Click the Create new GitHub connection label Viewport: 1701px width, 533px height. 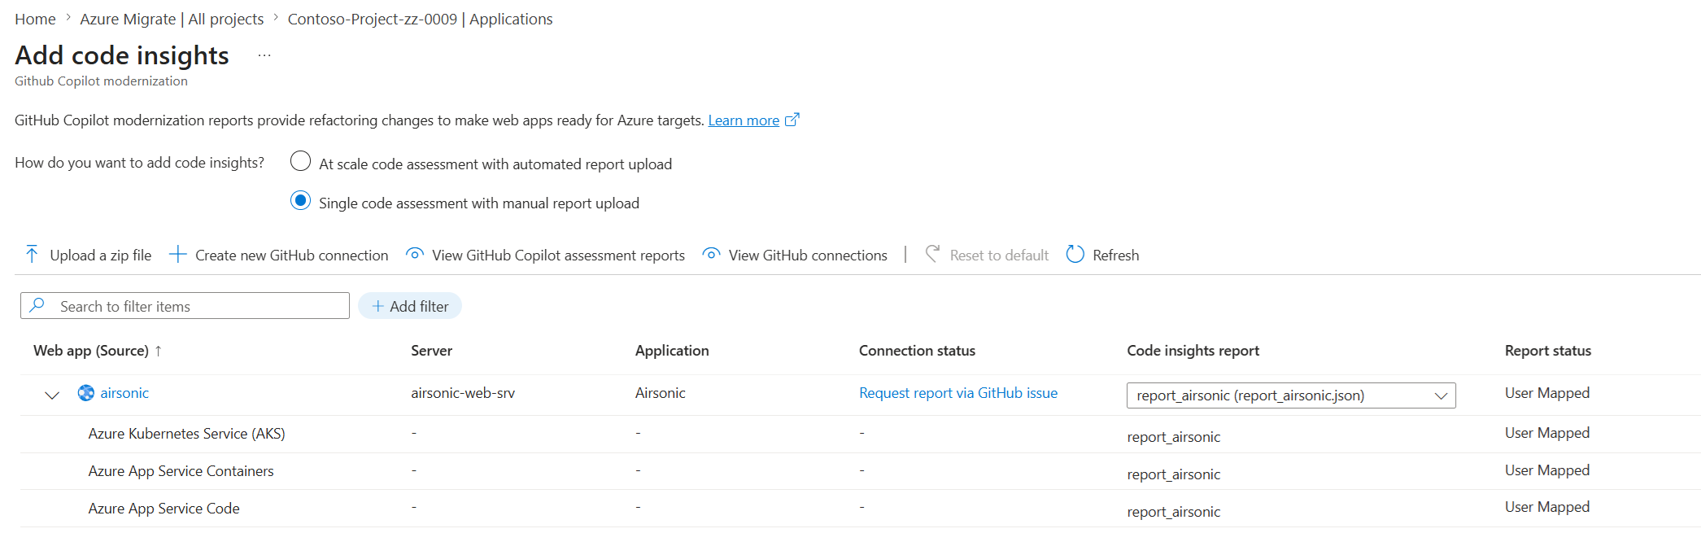[x=292, y=256]
